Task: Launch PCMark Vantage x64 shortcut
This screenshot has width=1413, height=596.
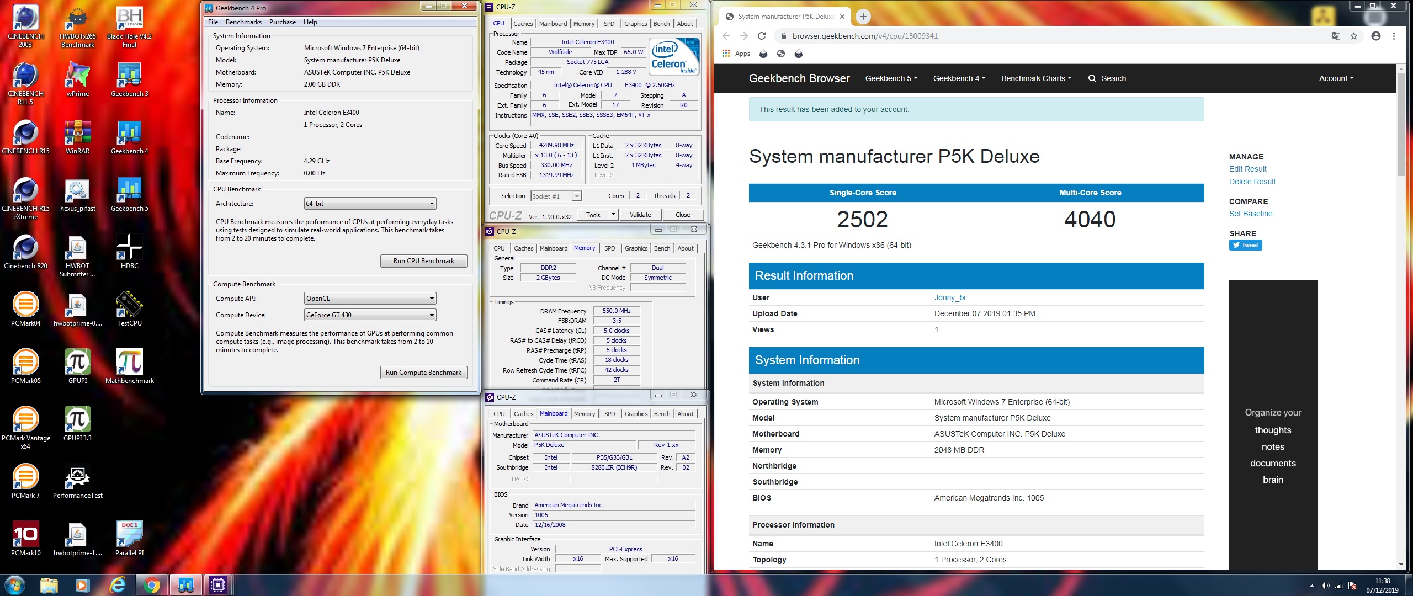Action: click(25, 428)
